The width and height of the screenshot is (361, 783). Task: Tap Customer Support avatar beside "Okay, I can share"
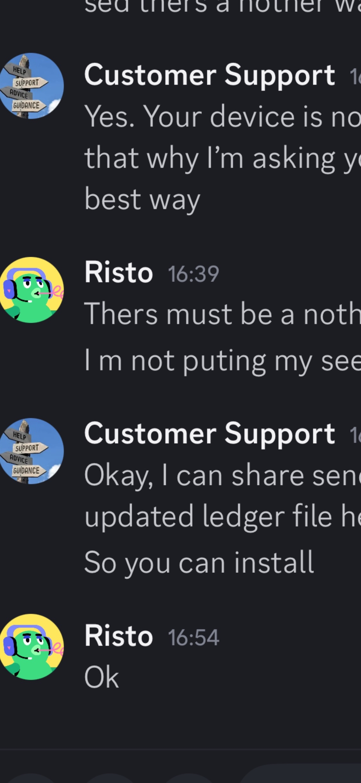pos(31,451)
